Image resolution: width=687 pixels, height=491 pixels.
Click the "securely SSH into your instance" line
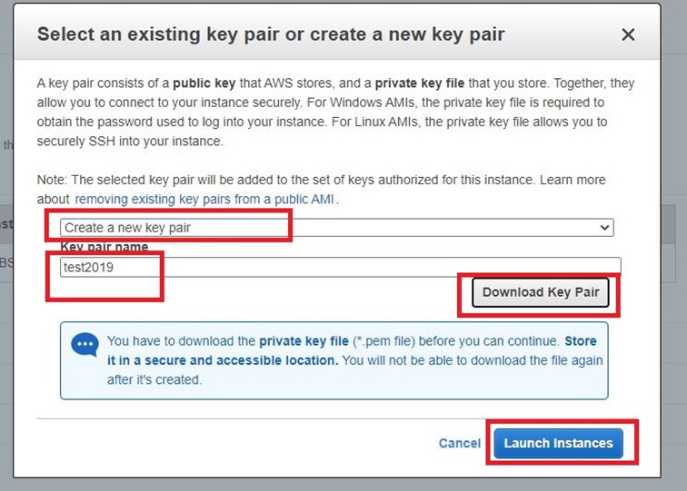pos(130,142)
